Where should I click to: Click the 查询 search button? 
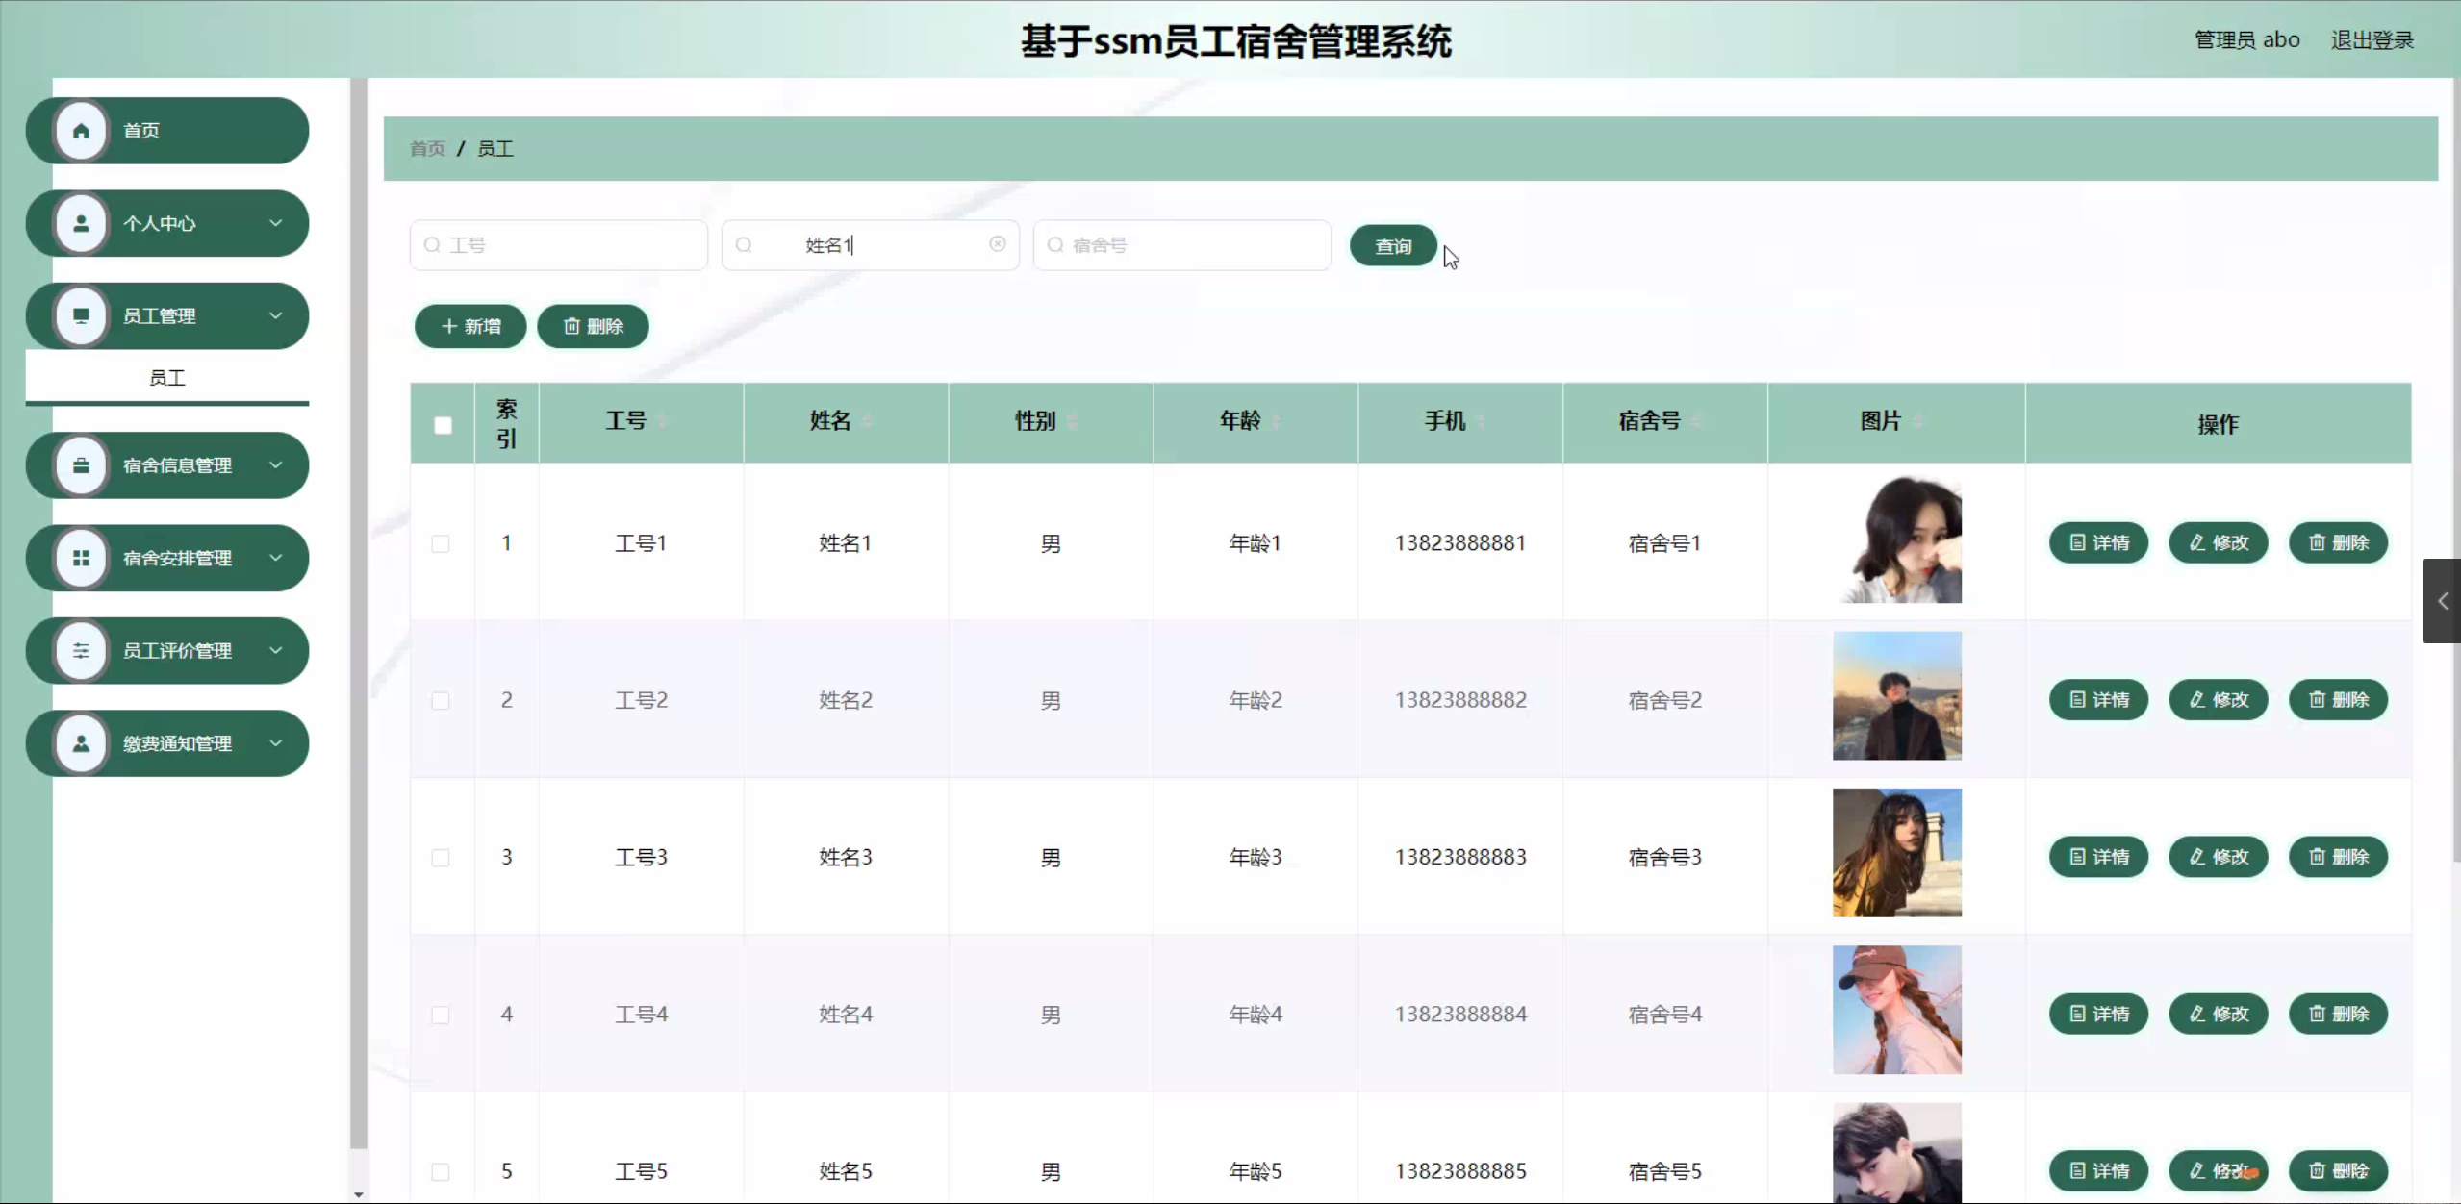point(1392,246)
